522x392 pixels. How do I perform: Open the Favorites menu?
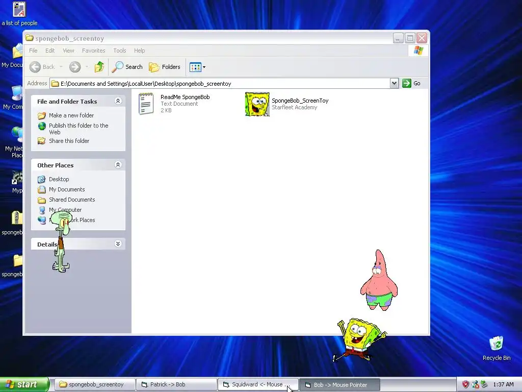click(94, 51)
